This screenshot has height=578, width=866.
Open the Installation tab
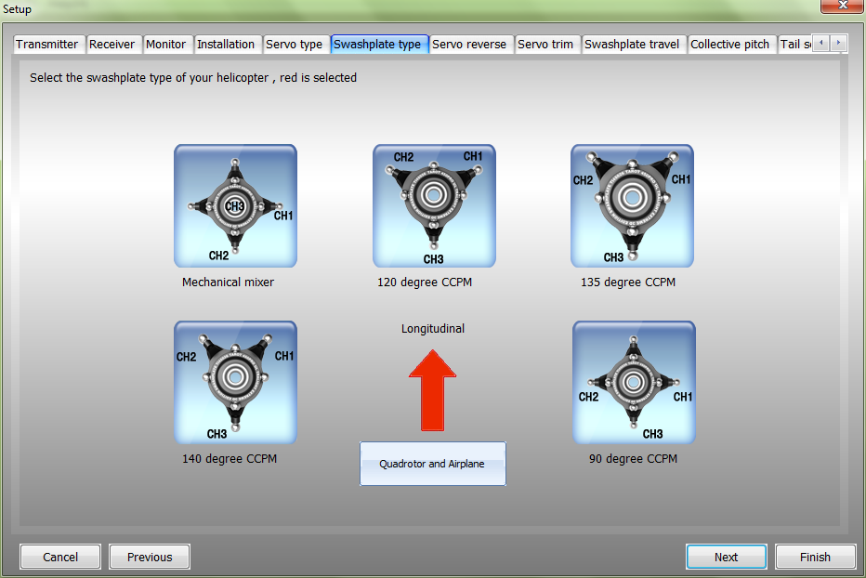tap(226, 45)
